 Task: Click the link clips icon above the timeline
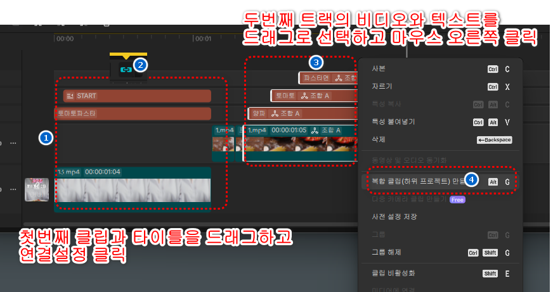tap(126, 70)
